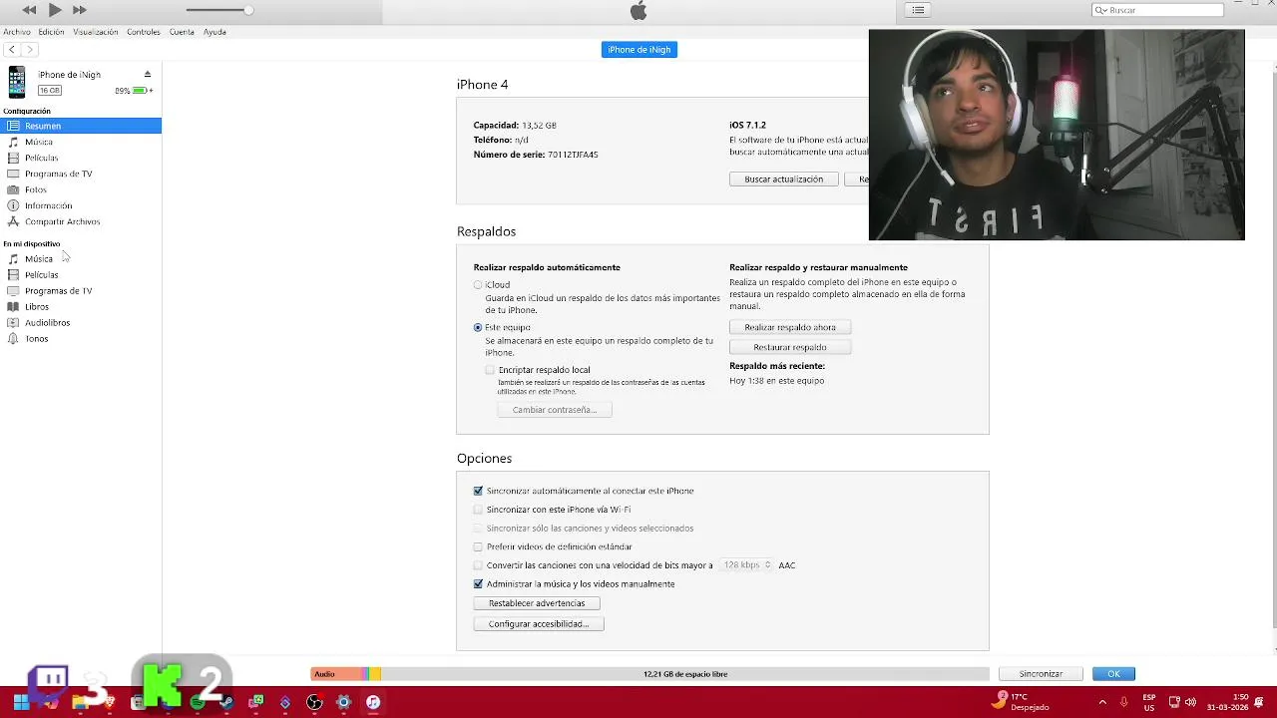Click the iPhone device icon in the sidebar
The width and height of the screenshot is (1277, 718).
(17, 82)
